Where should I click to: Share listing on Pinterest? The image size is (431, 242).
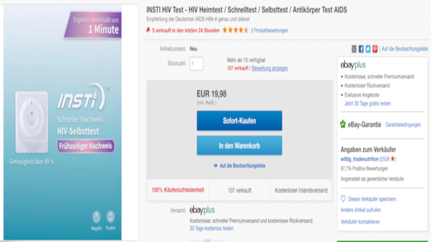point(375,49)
